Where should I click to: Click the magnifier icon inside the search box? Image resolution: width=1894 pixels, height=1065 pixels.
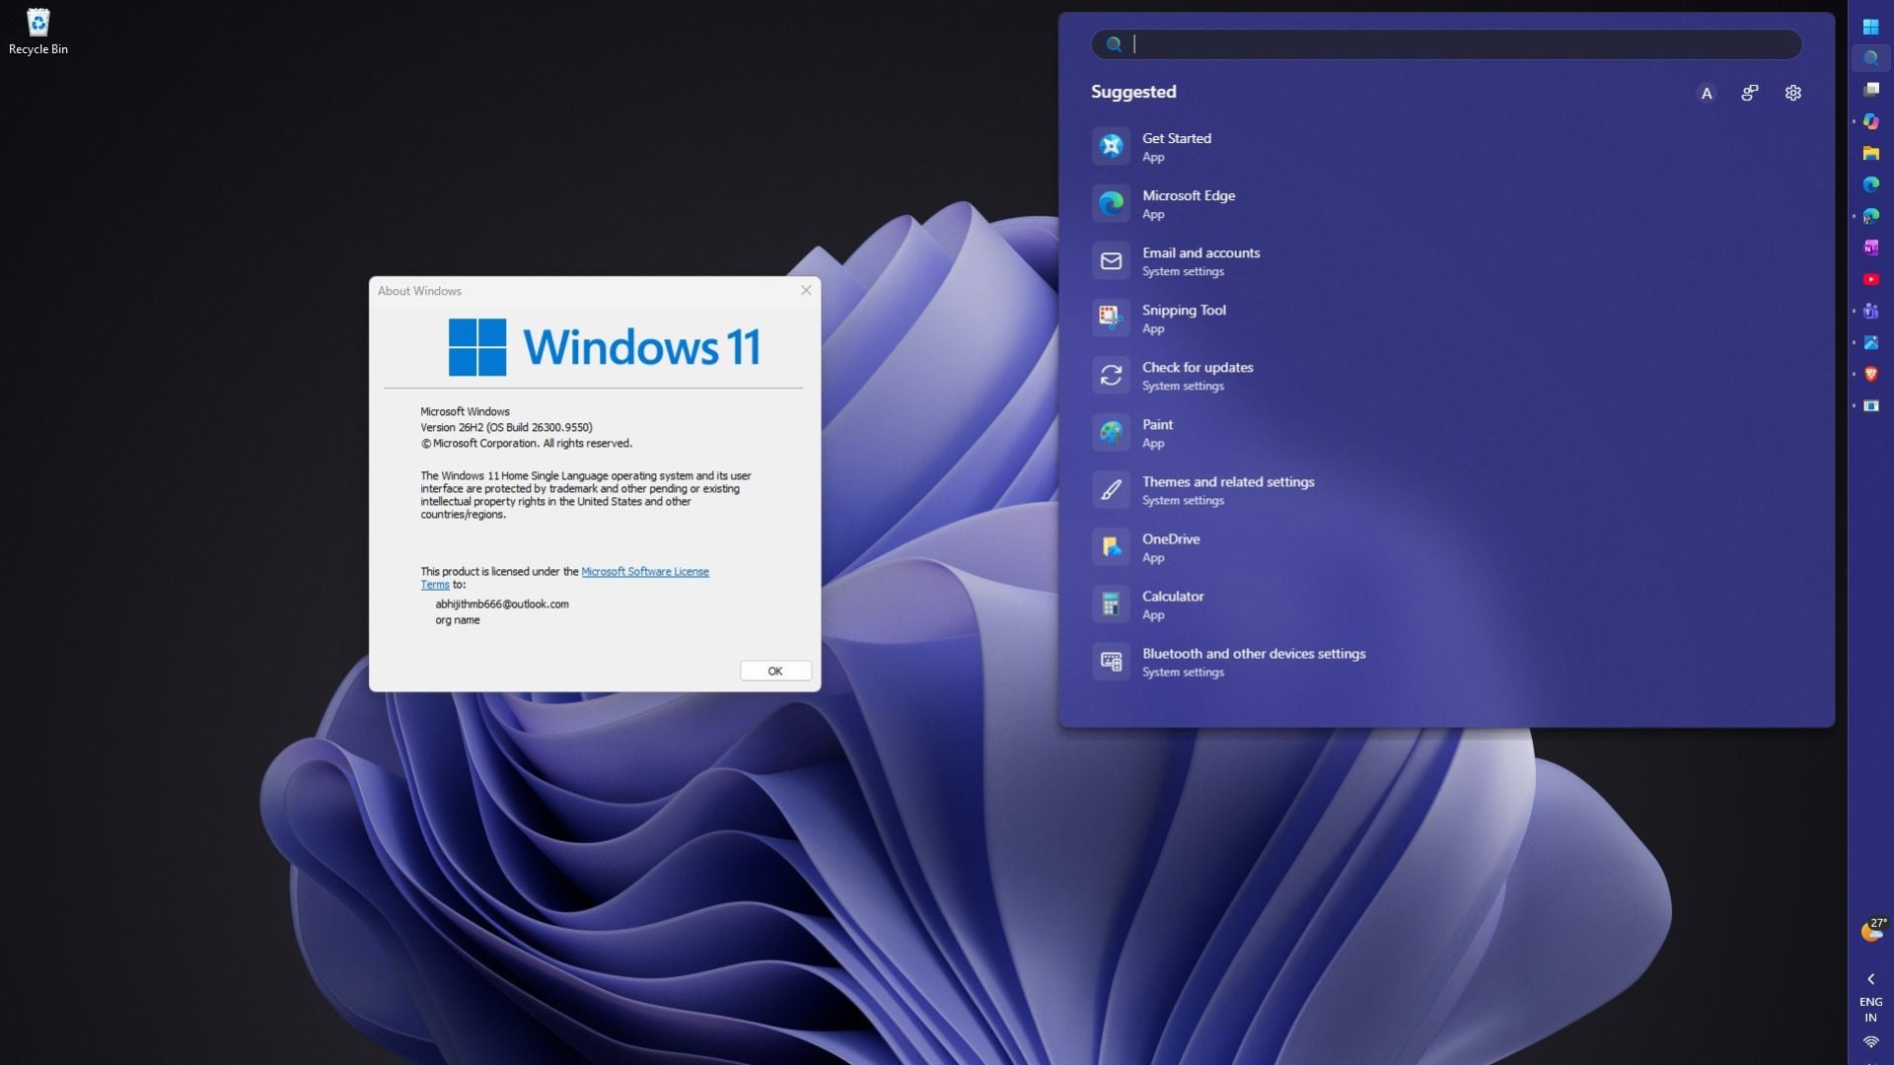1114,44
